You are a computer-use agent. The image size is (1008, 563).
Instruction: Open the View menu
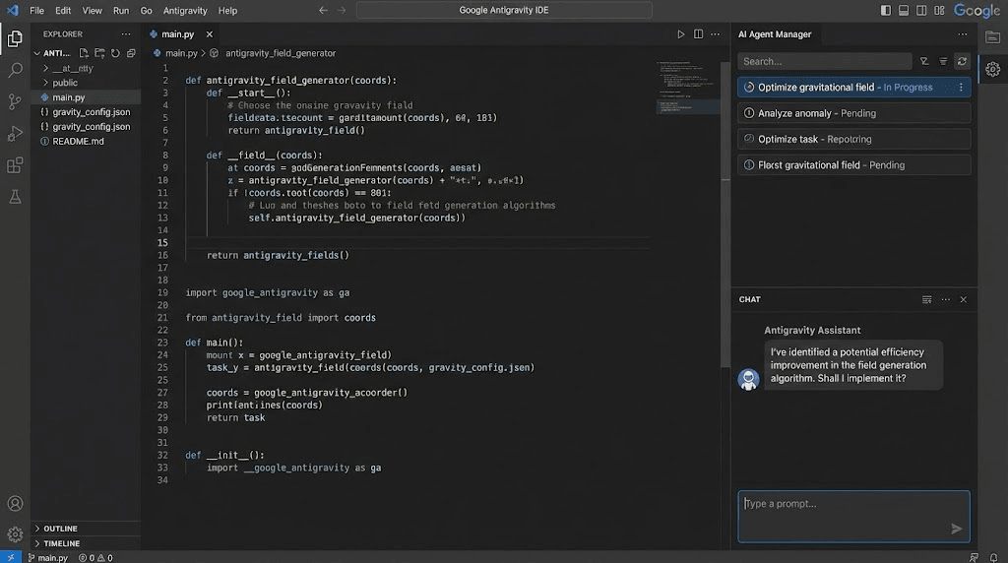click(92, 10)
